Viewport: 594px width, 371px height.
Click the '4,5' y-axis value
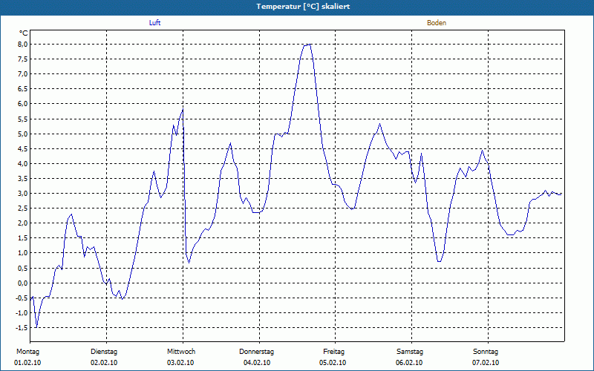pos(23,149)
